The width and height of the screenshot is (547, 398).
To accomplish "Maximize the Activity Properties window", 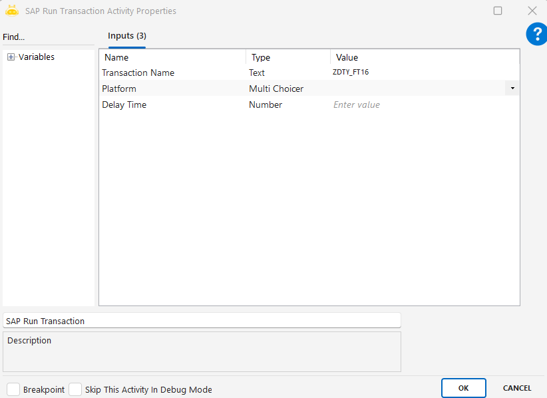I will point(498,11).
